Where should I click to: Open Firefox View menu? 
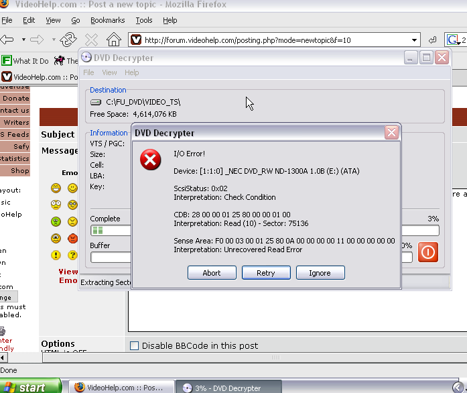pyautogui.click(x=53, y=20)
